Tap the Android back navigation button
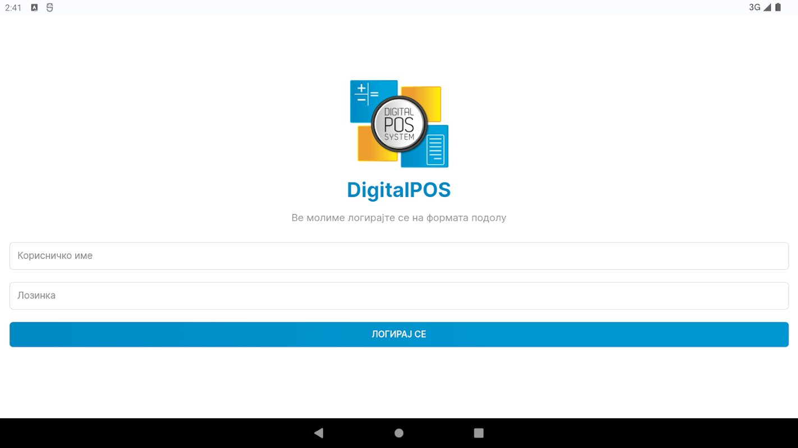798x448 pixels. 319,433
